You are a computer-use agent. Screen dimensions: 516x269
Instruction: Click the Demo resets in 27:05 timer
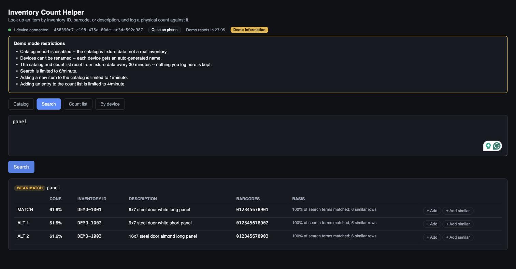point(205,30)
